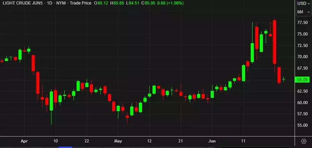This screenshot has height=148, width=312.
Task: Click the 55.00 price axis label
Action: point(302,125)
